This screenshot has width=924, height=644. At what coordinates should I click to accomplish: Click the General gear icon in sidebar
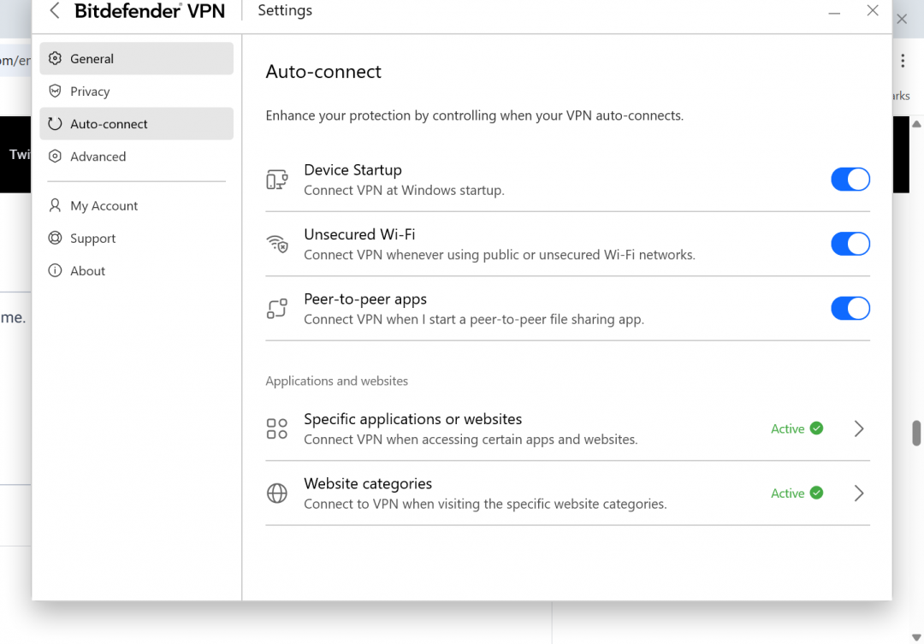pyautogui.click(x=55, y=58)
